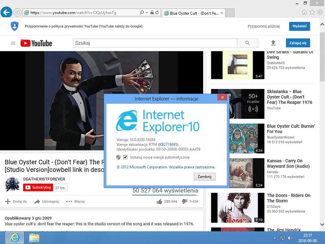325x244 pixels.
Task: Open 'Składanka – Blue Oyster Cult' playlist title
Action: 290,97
